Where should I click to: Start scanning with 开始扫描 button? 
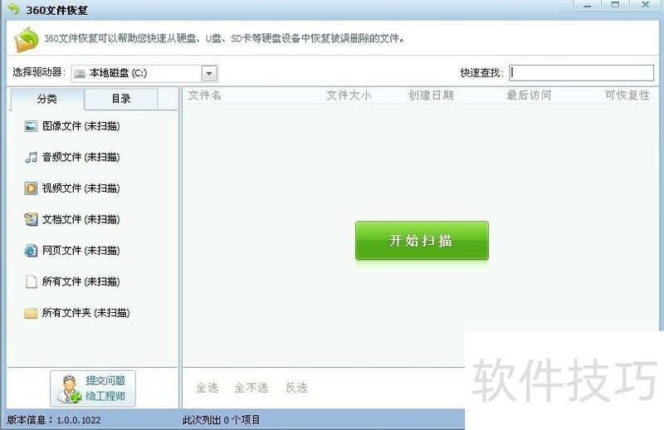[422, 240]
